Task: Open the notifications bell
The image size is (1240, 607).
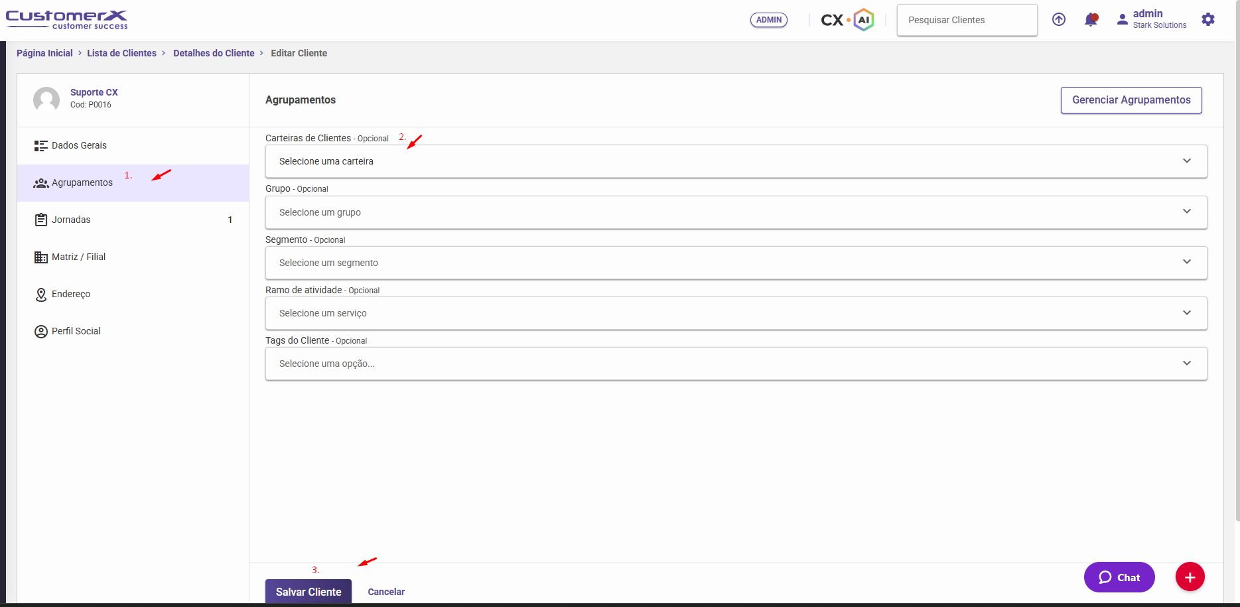Action: click(x=1091, y=20)
